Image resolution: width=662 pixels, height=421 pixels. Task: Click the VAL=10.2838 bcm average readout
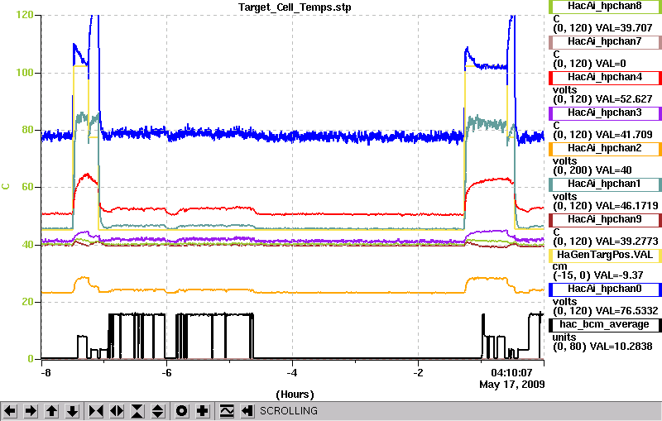coord(621,347)
